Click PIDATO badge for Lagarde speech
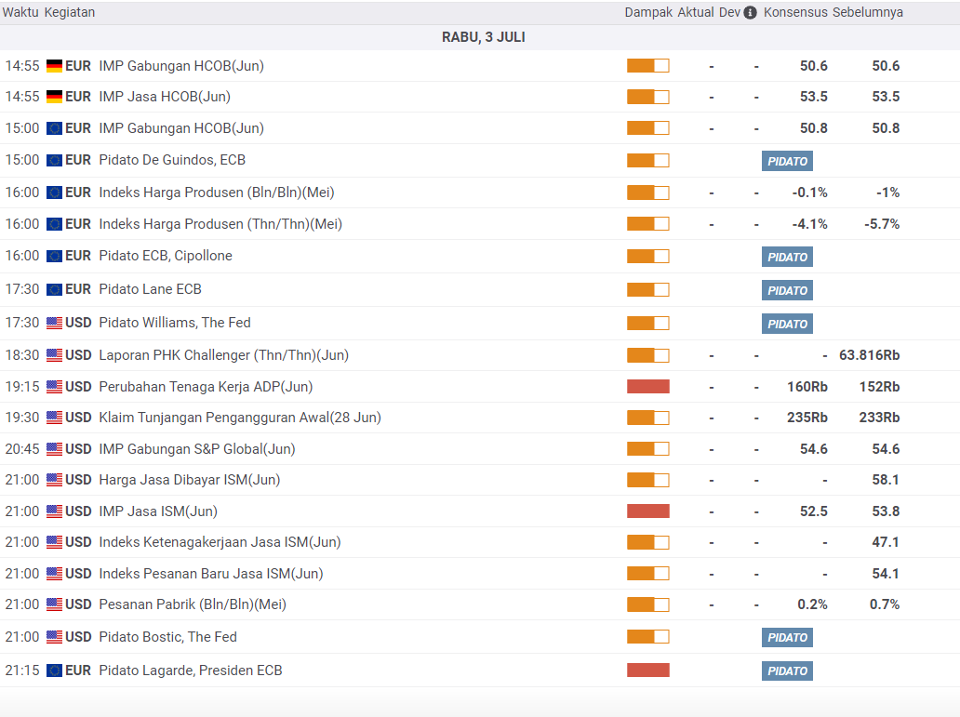The height and width of the screenshot is (717, 960). pyautogui.click(x=787, y=671)
